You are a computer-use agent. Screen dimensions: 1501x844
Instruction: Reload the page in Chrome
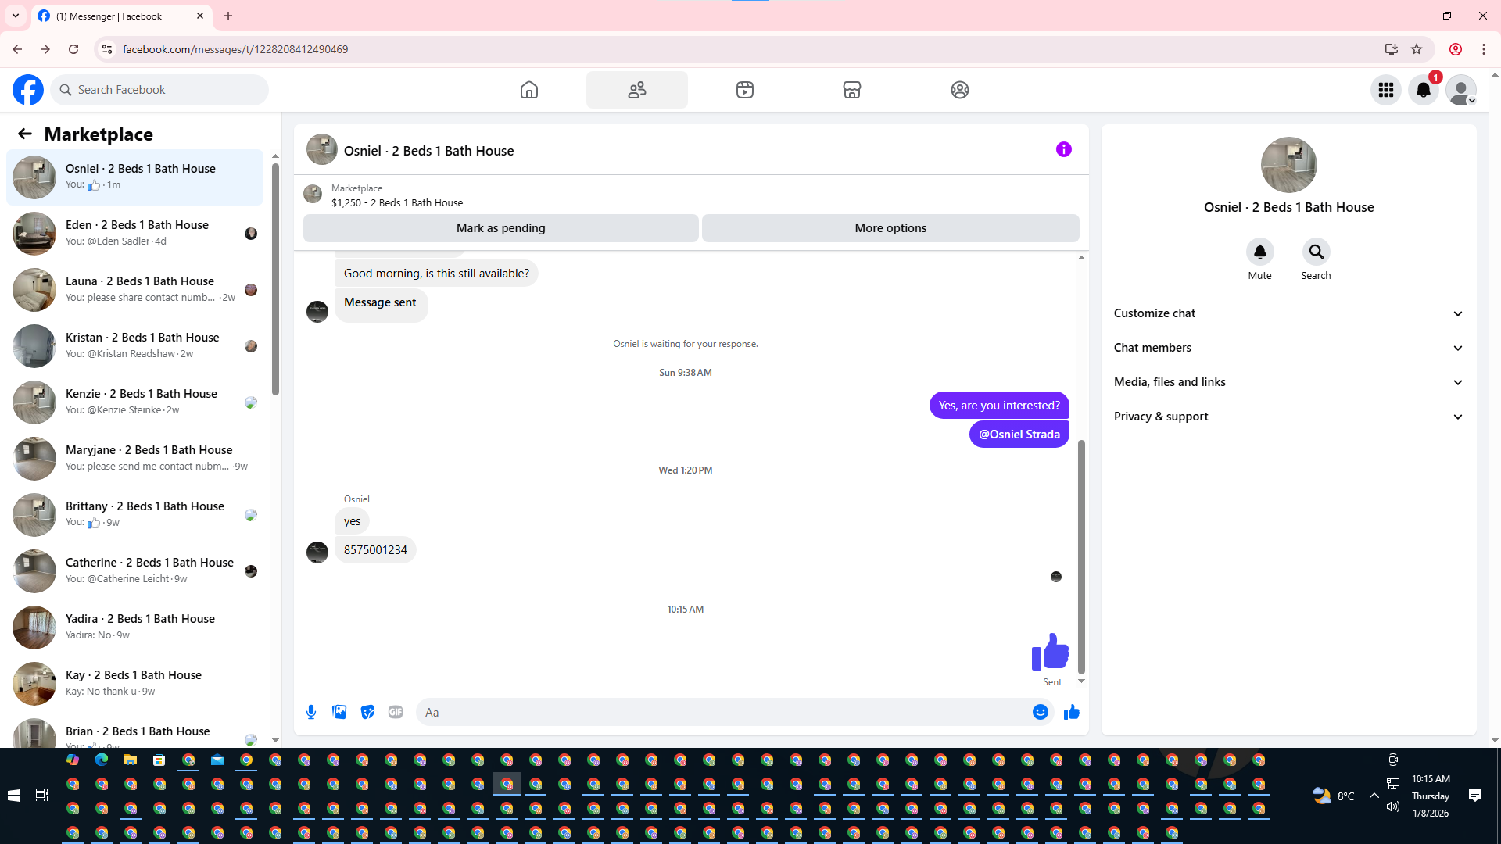tap(73, 49)
